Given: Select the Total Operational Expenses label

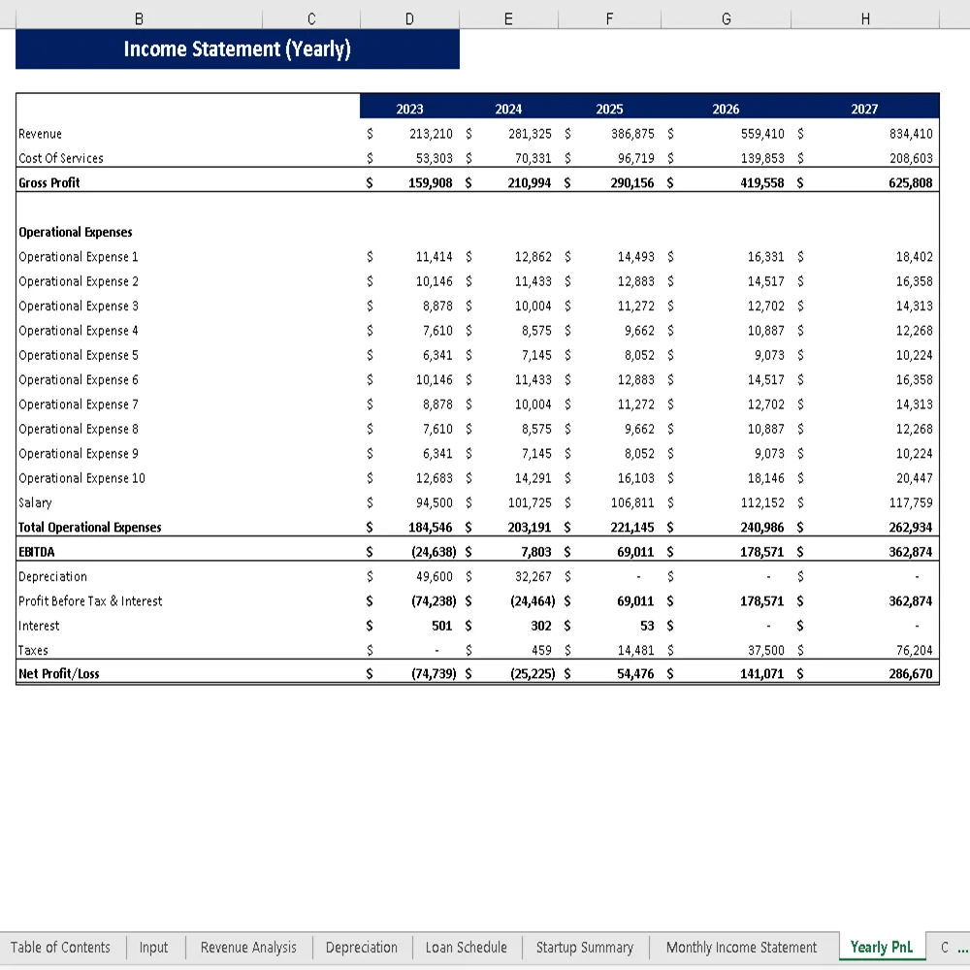Looking at the screenshot, I should click(90, 527).
